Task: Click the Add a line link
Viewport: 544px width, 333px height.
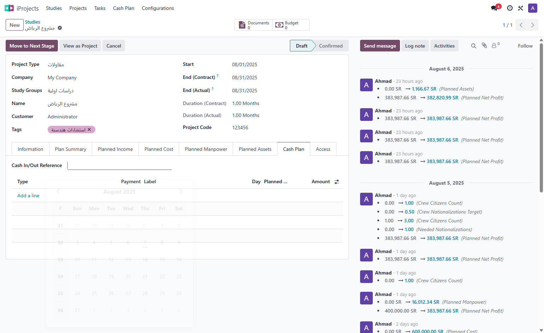Action: pyautogui.click(x=28, y=196)
